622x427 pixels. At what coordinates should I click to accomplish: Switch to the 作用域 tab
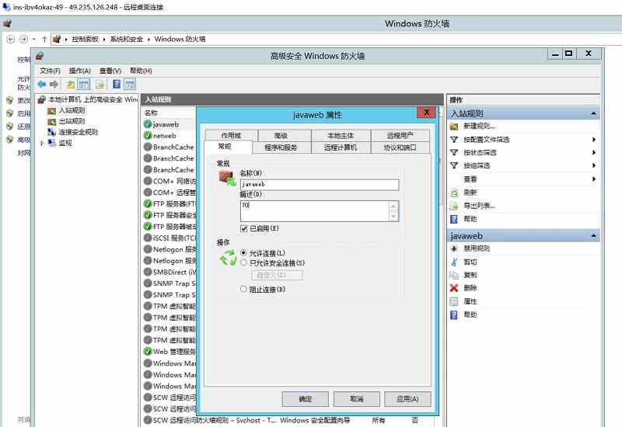tap(231, 135)
